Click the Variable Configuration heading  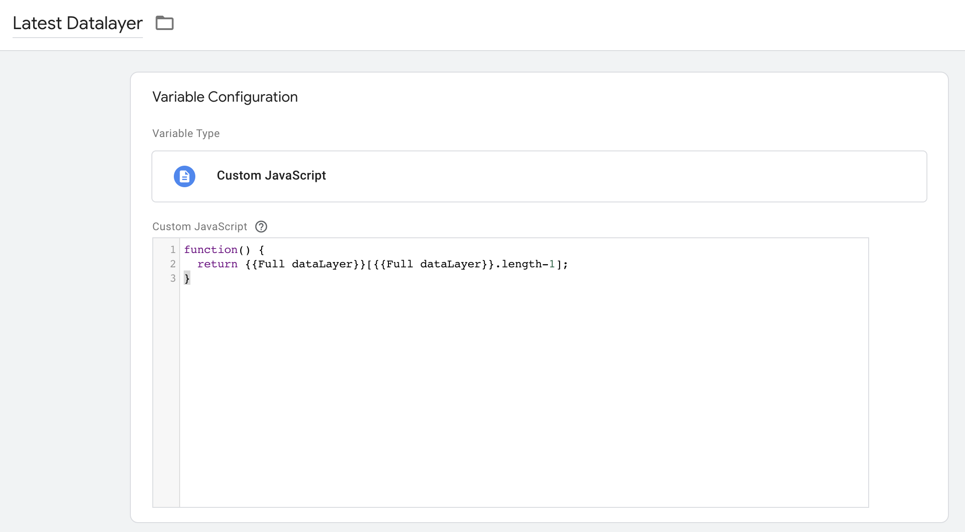pos(225,97)
